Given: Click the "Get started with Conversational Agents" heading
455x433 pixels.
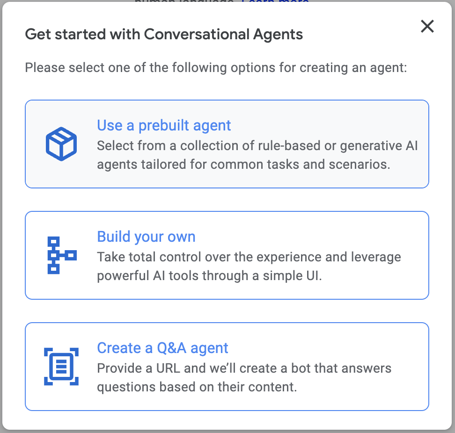Looking at the screenshot, I should pos(164,34).
